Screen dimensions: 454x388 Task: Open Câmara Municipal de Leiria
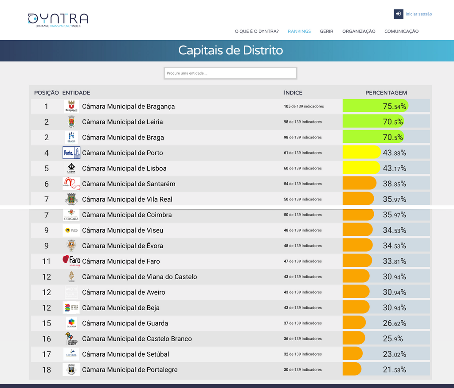coord(122,122)
